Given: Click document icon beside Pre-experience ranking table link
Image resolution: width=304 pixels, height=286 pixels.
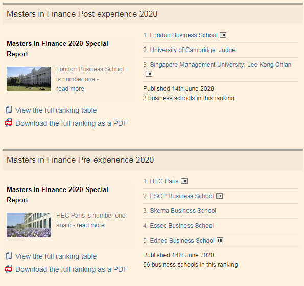Looking at the screenshot, I should point(9,256).
